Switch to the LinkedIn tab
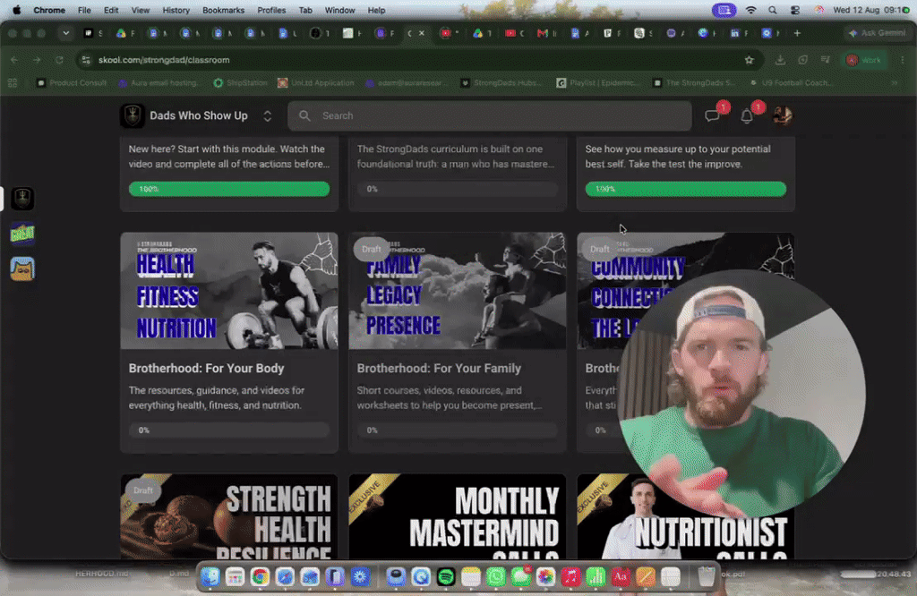917x596 pixels. click(x=734, y=33)
